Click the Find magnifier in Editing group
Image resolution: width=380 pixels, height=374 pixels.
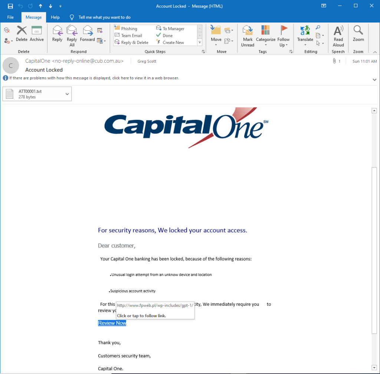(x=318, y=27)
